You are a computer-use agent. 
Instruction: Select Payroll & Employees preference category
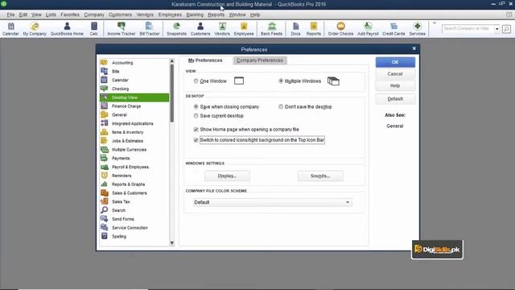[x=134, y=167]
